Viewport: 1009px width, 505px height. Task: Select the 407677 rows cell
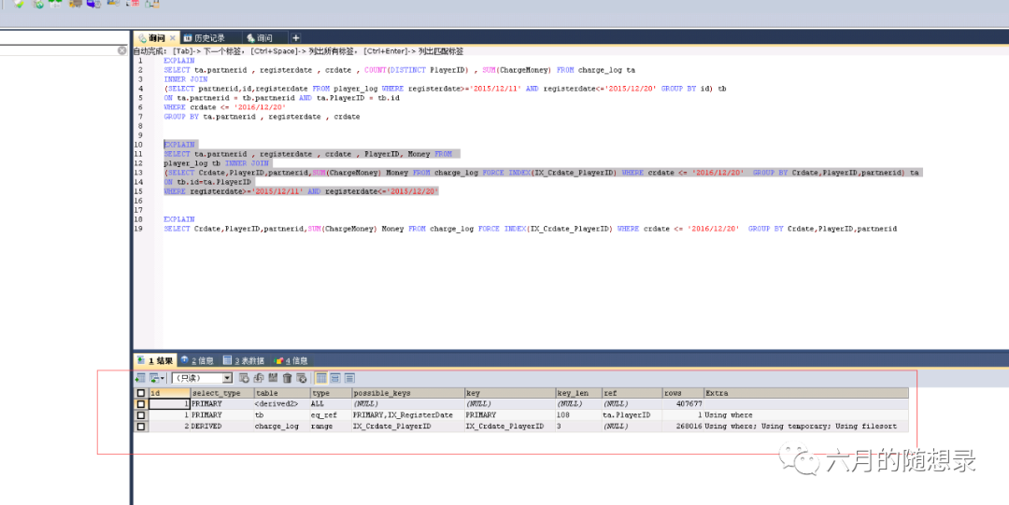[683, 404]
